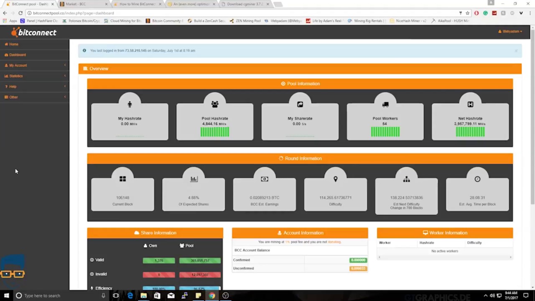Bookmark this page with star icon
The height and width of the screenshot is (301, 535).
468,13
